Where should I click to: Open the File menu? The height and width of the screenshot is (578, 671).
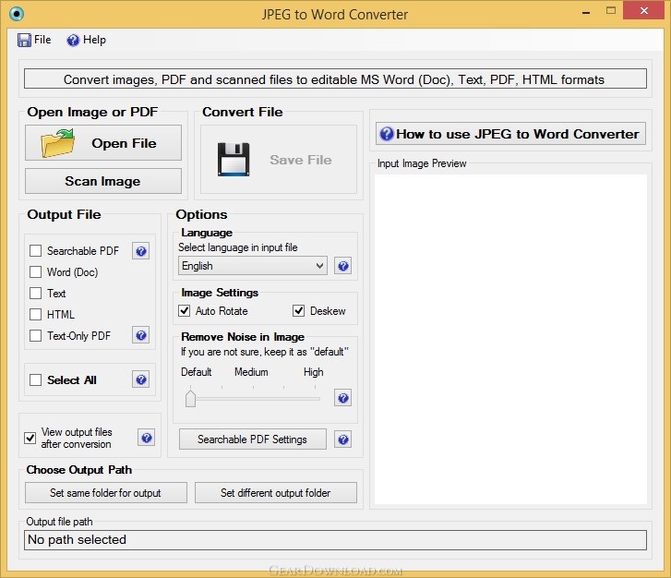34,40
